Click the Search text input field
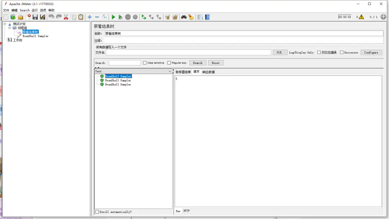Image resolution: width=389 pixels, height=219 pixels. 125,63
